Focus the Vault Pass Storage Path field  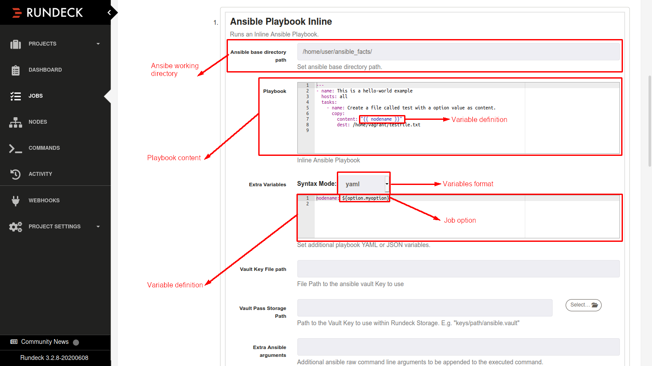(425, 308)
